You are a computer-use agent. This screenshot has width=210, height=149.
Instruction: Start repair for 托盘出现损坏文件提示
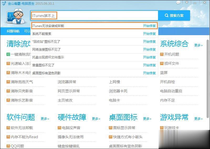pos(149,57)
